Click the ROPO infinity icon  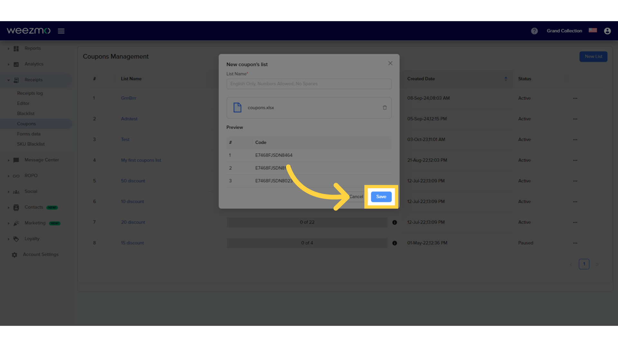[x=16, y=176]
